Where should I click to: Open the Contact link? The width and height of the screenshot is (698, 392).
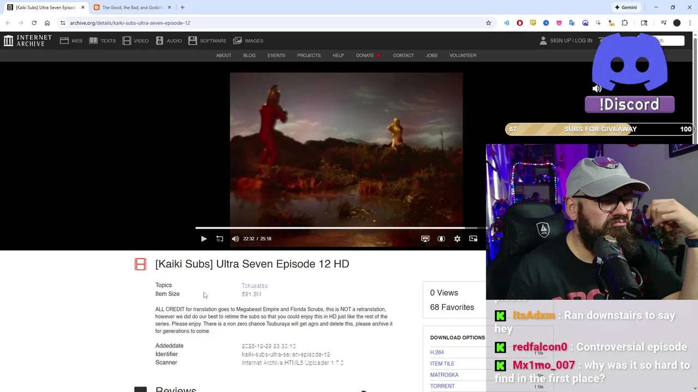[x=404, y=56]
